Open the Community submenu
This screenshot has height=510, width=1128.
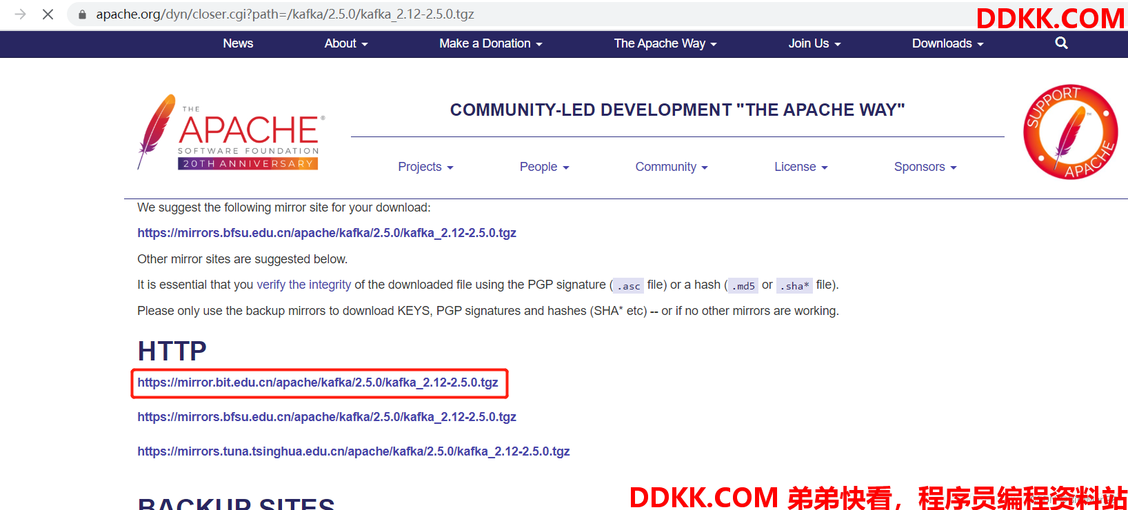pyautogui.click(x=672, y=167)
